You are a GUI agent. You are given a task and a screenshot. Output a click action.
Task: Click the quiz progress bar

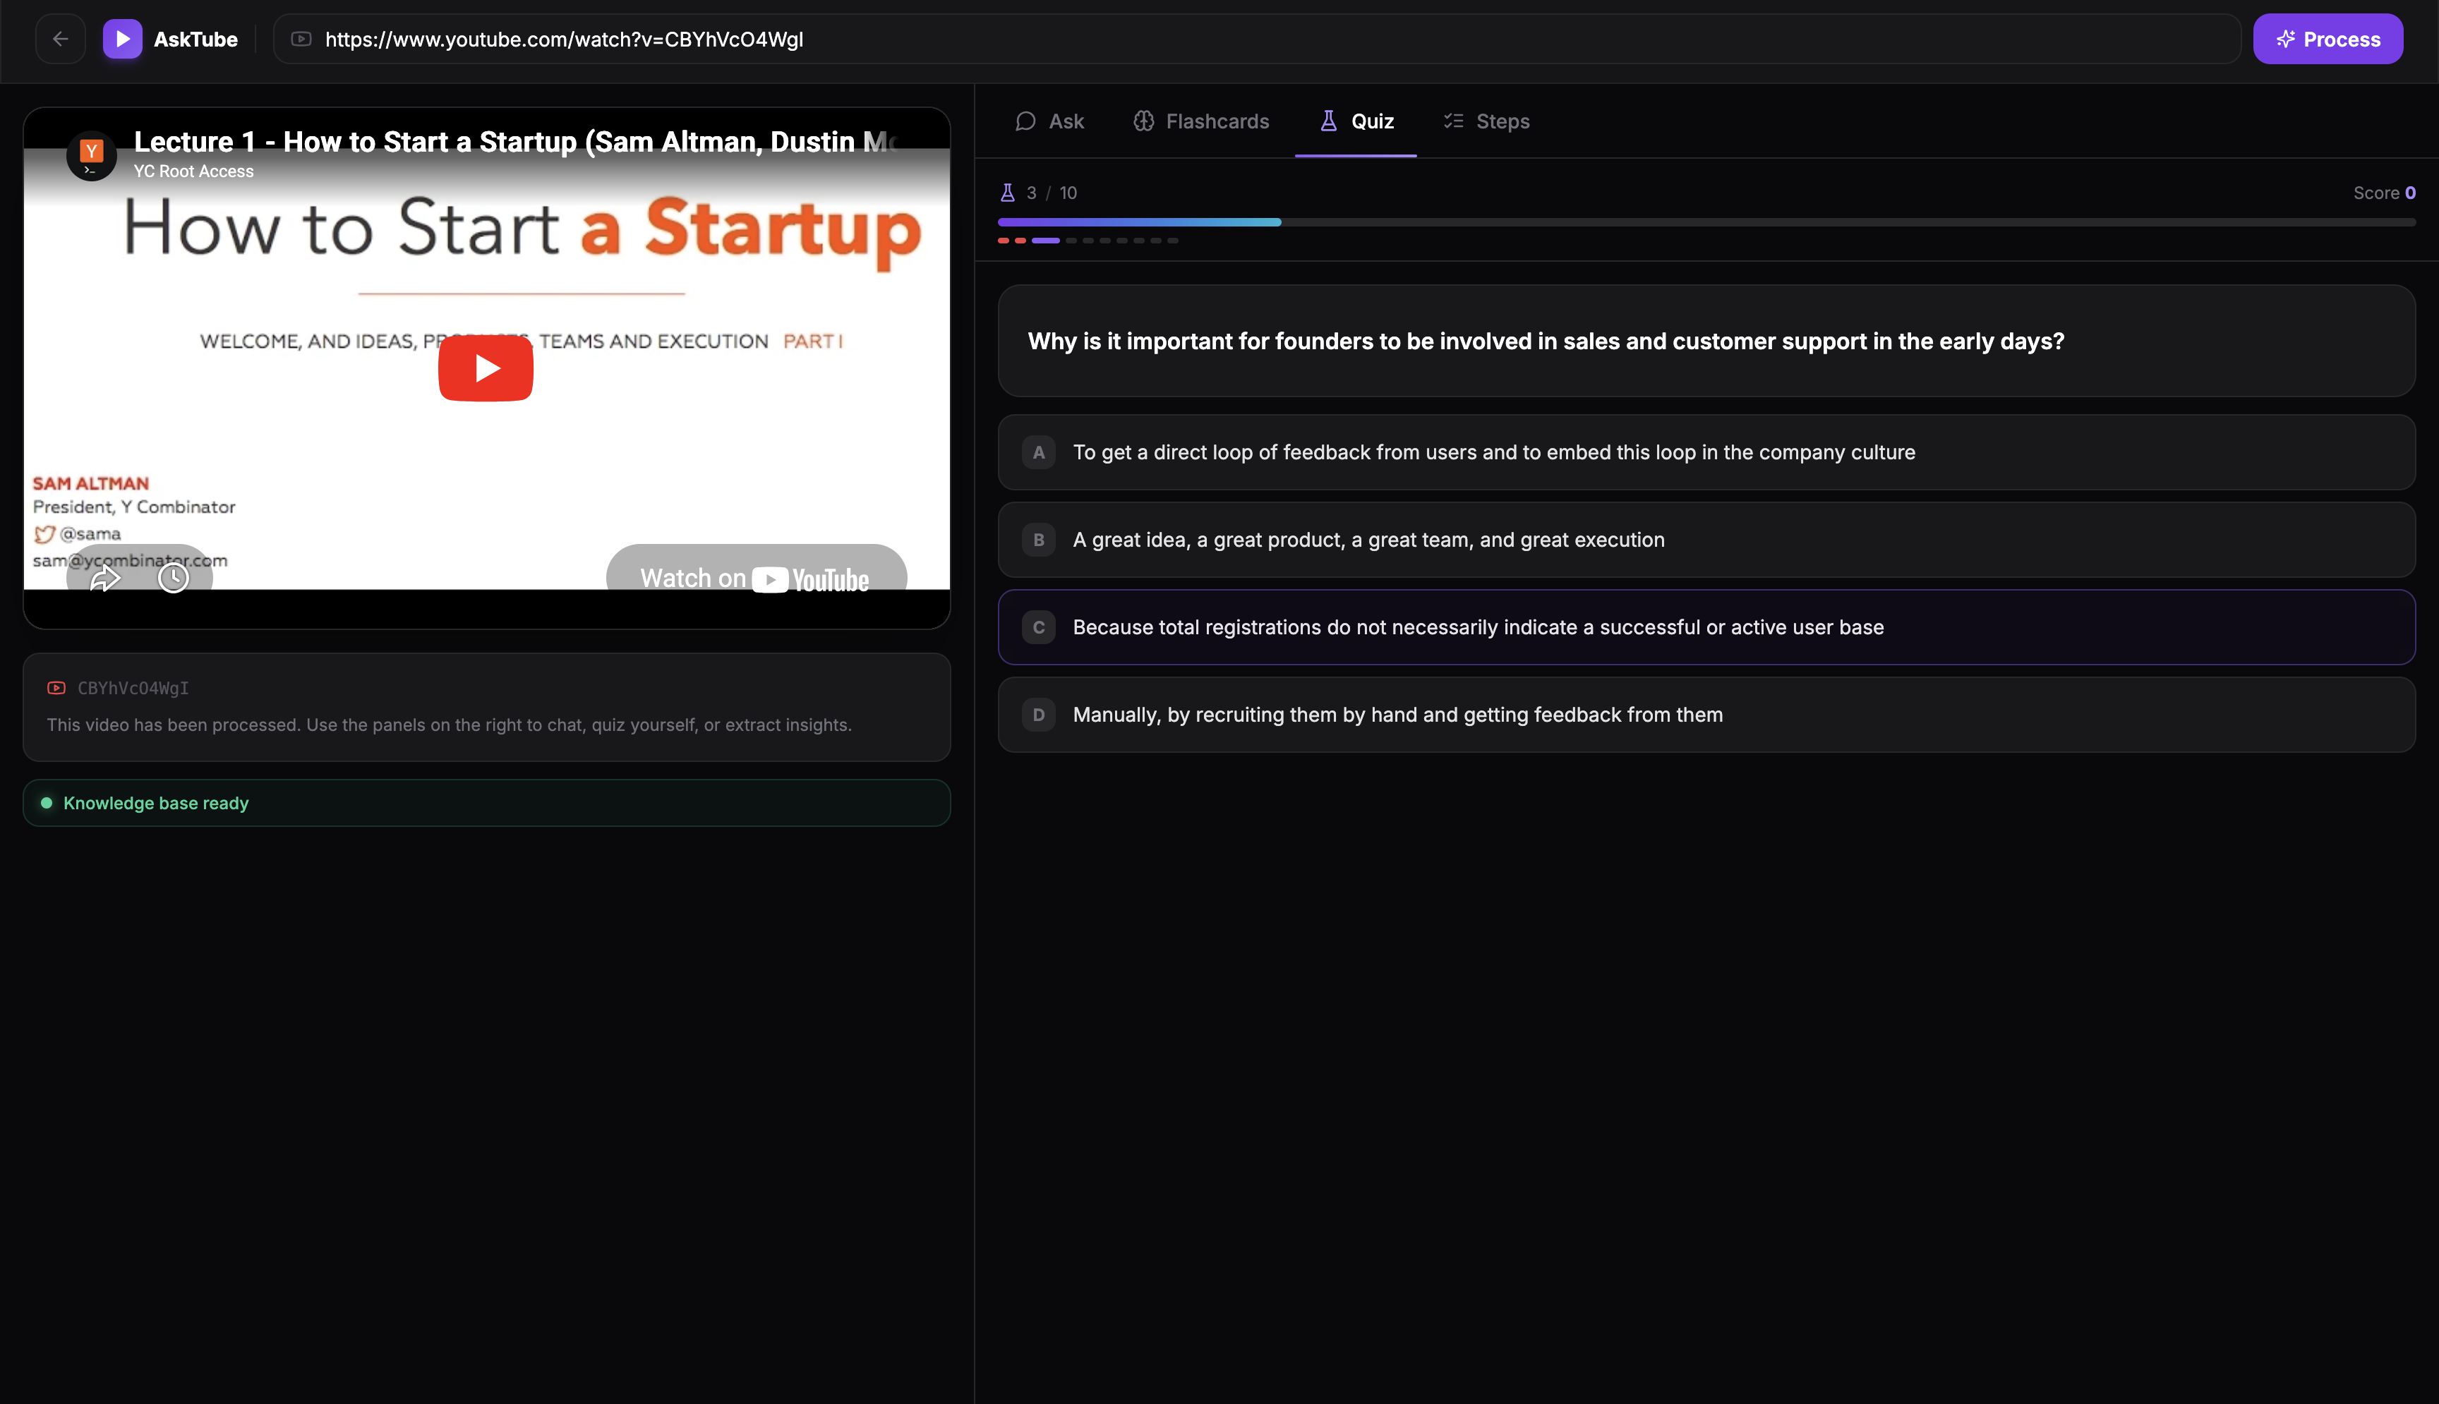click(1705, 222)
